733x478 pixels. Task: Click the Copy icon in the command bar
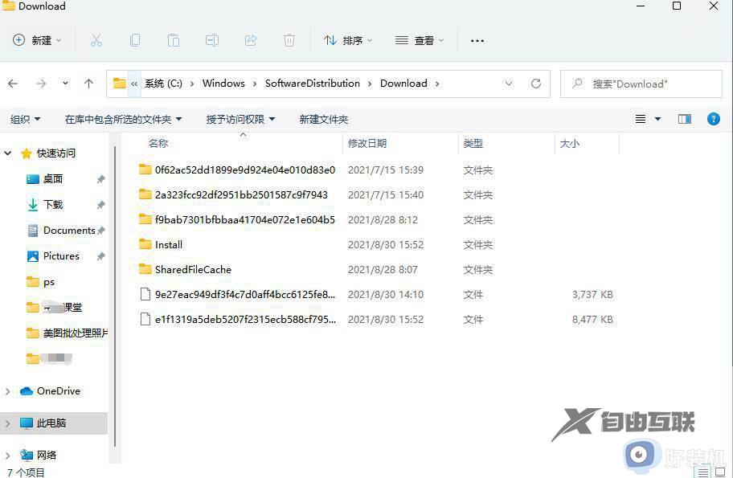[x=135, y=40]
